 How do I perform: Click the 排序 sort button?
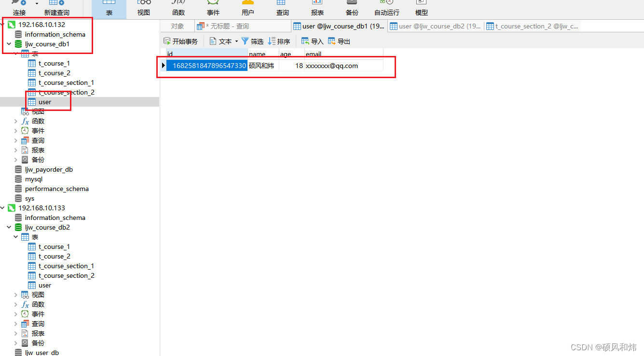coord(279,41)
